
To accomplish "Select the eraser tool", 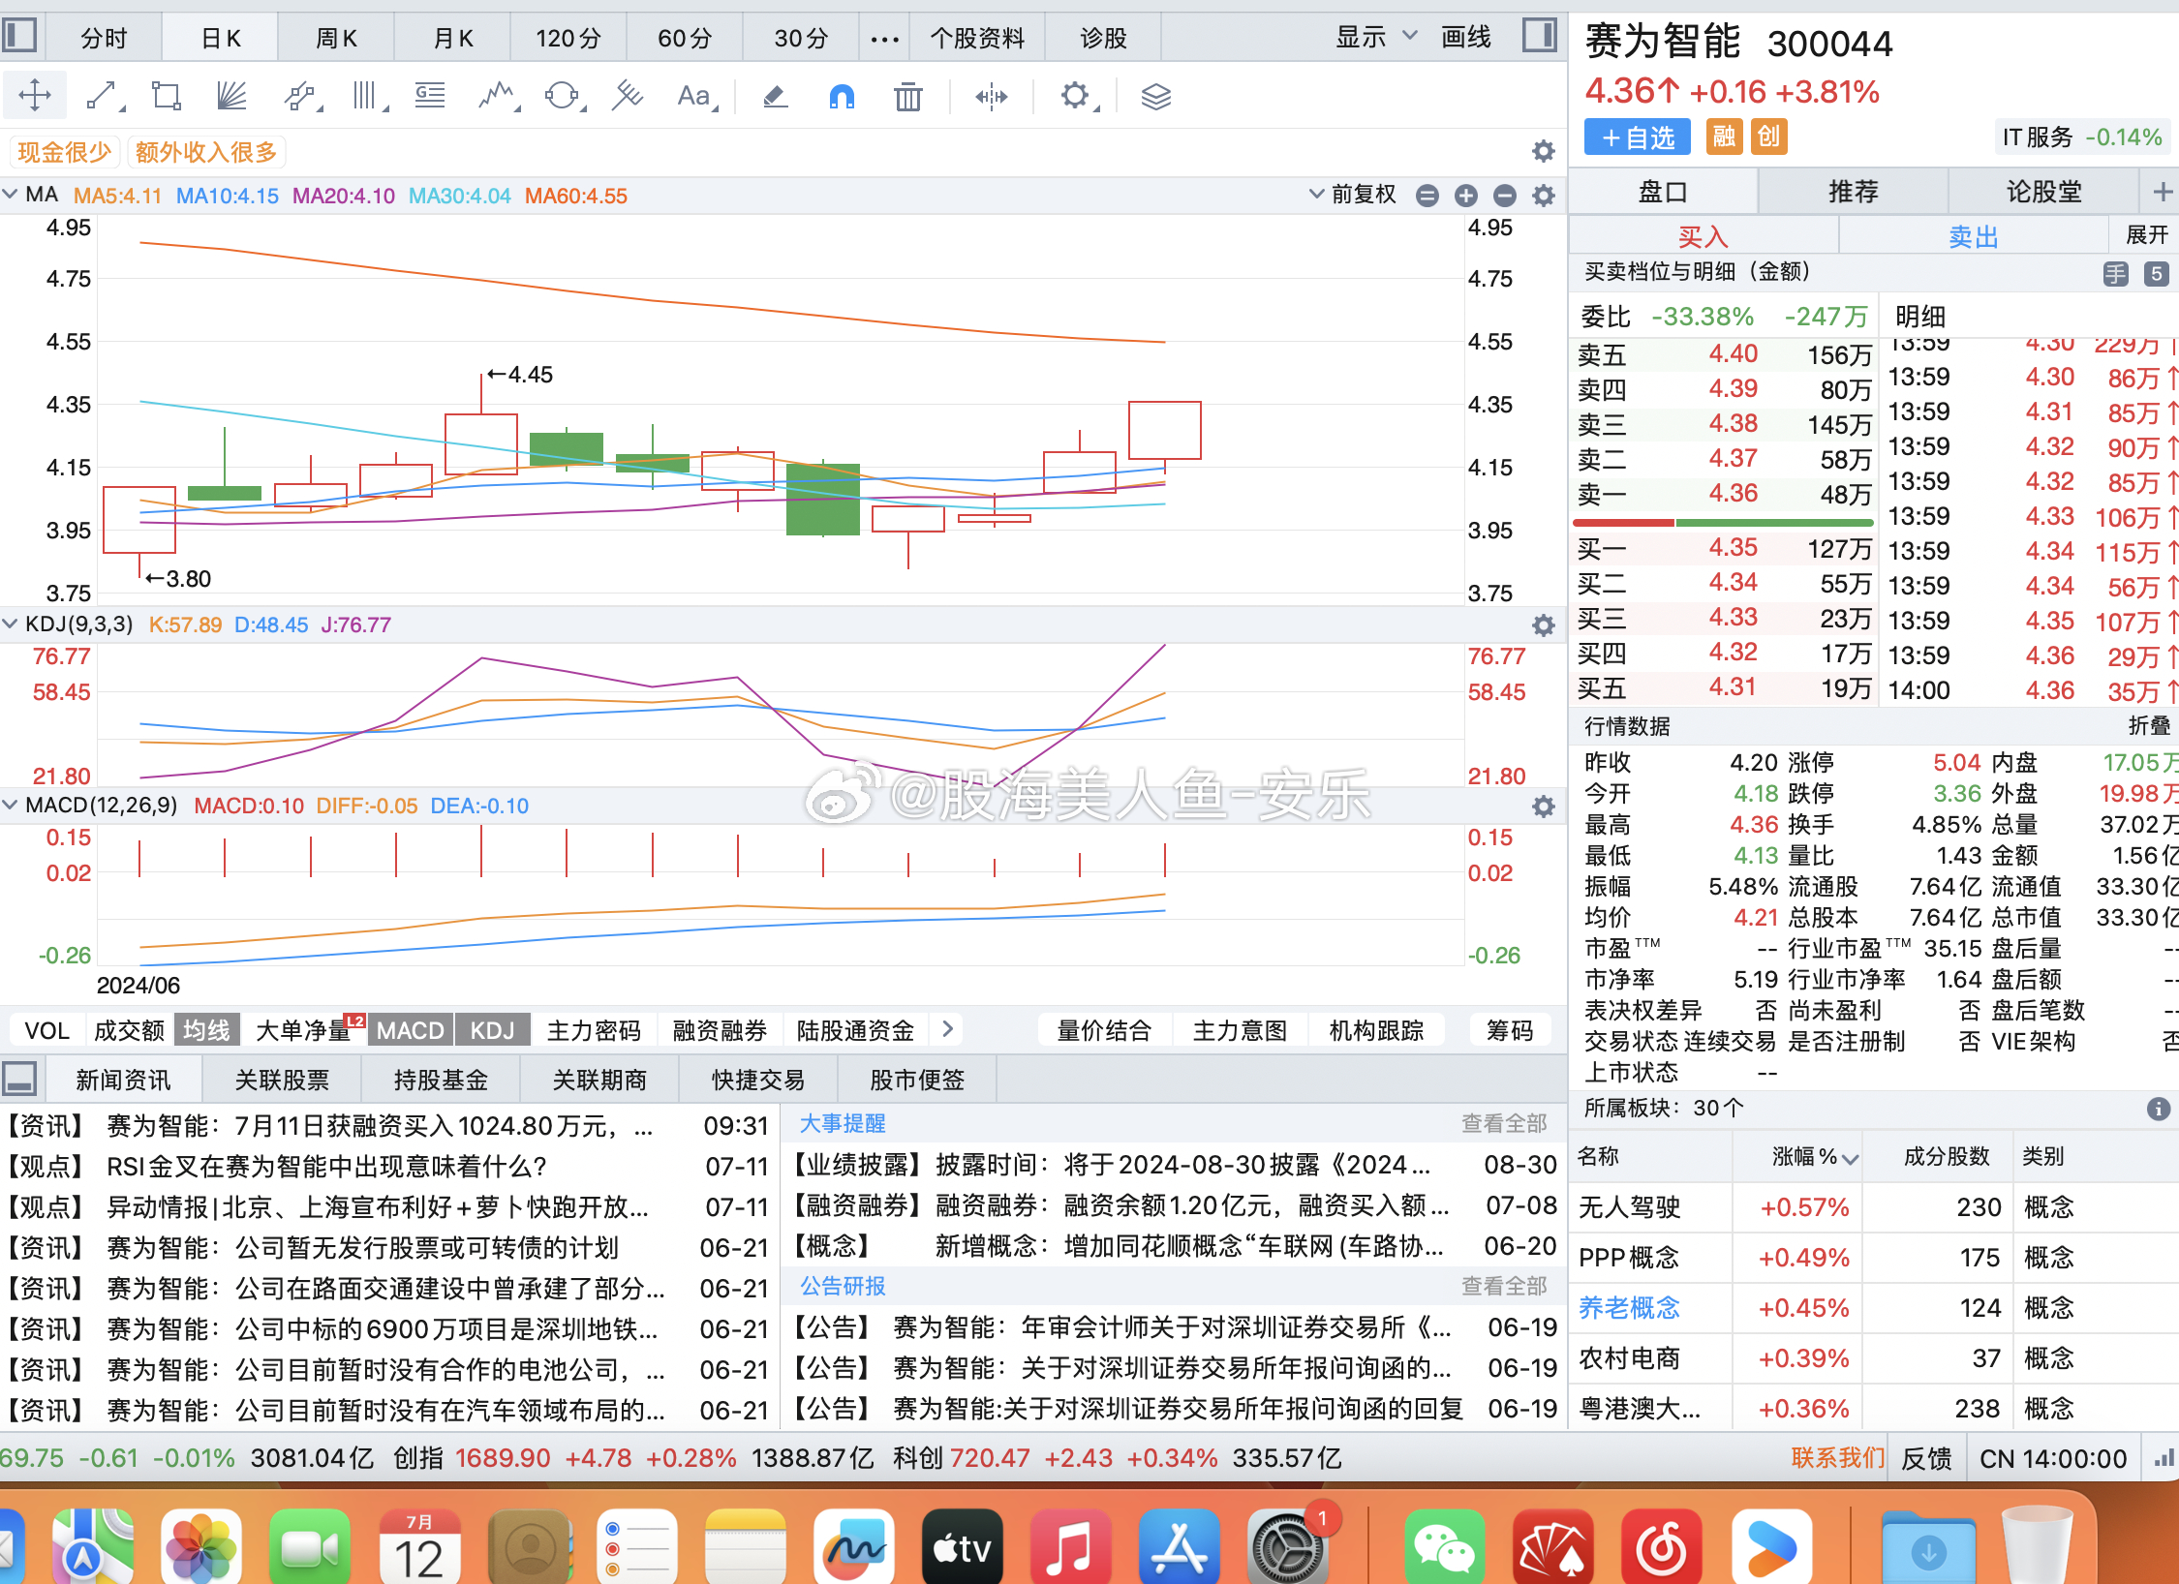I will [775, 96].
